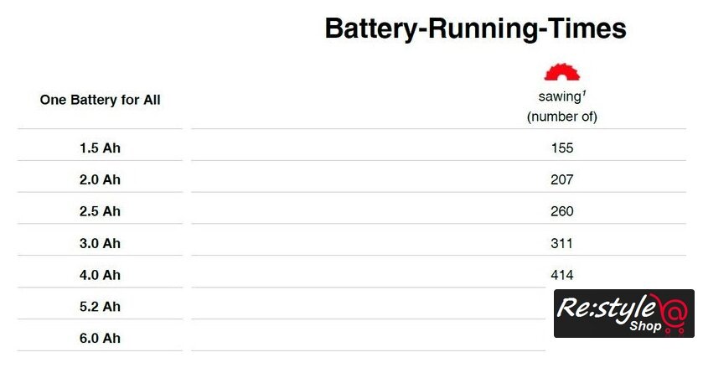Select the 6.0 Ah battery row
The image size is (703, 368).
point(101,339)
